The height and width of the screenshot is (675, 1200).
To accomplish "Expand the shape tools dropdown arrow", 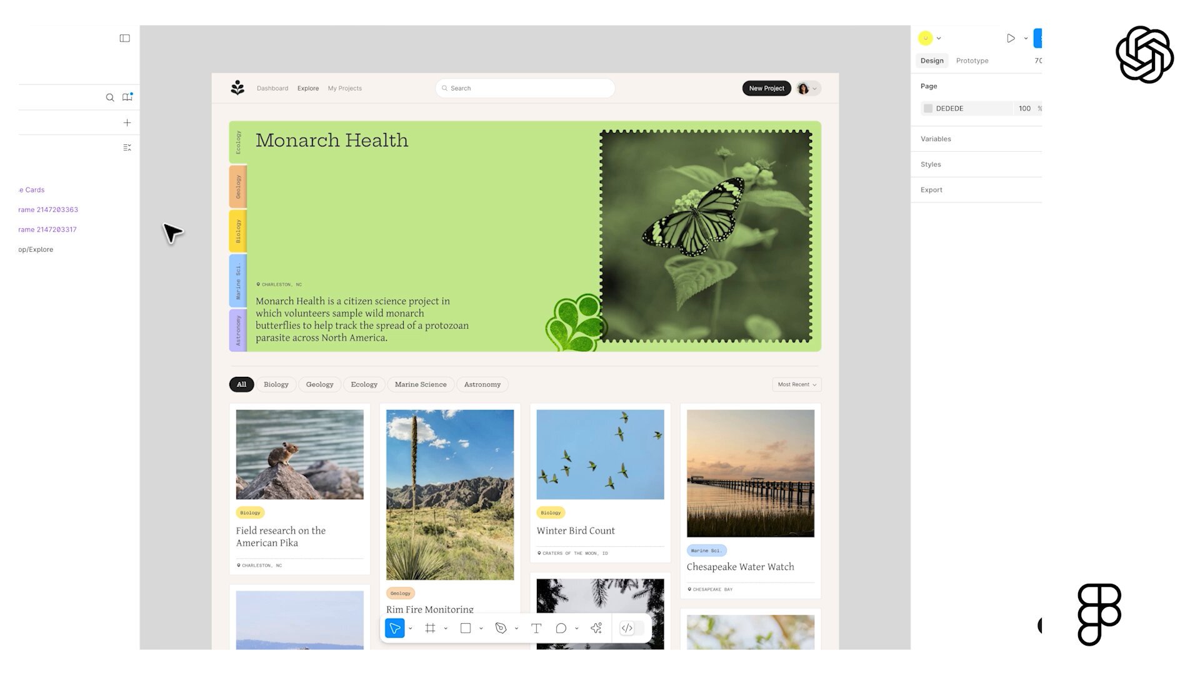I will coord(481,629).
